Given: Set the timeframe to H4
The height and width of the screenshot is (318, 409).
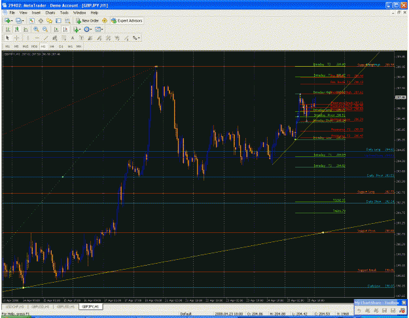Looking at the screenshot, I should coord(52,46).
